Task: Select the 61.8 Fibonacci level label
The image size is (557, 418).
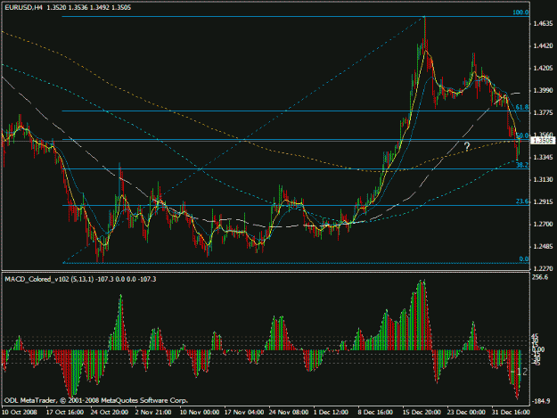Action: point(522,107)
